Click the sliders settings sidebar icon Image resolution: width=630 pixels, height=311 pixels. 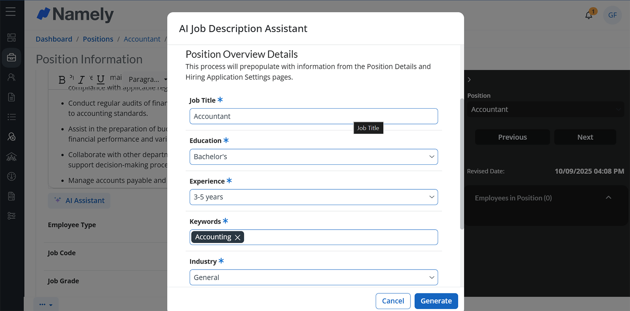(11, 216)
